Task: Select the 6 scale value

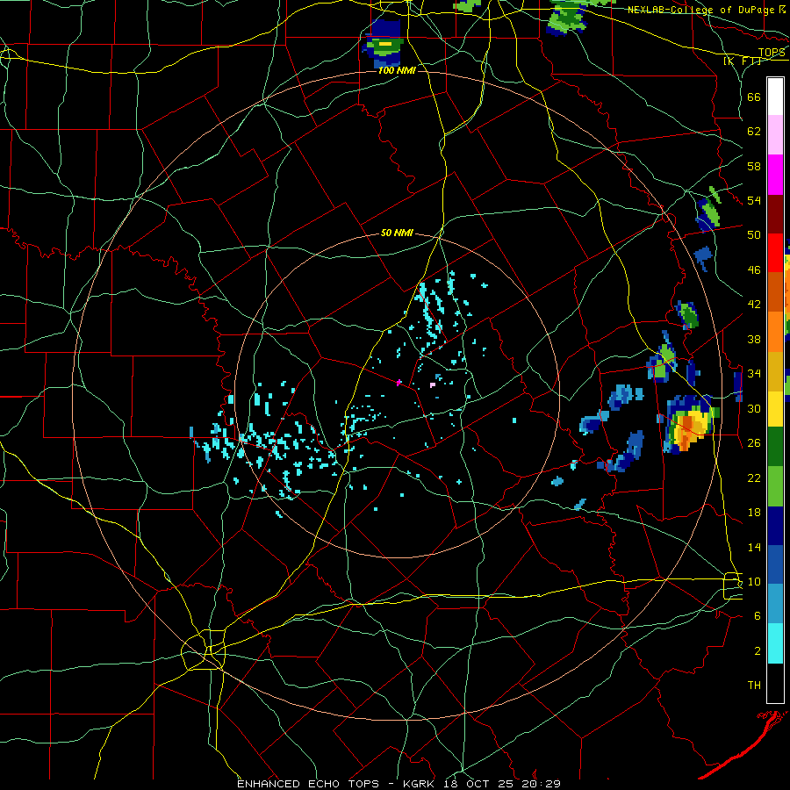Action: click(x=758, y=616)
